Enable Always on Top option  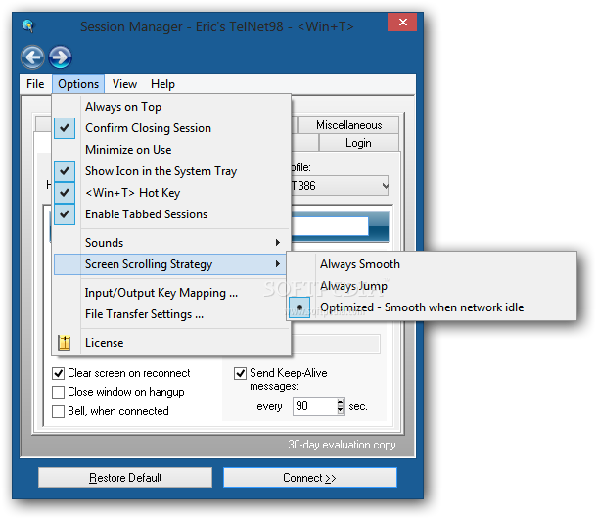tap(171, 107)
